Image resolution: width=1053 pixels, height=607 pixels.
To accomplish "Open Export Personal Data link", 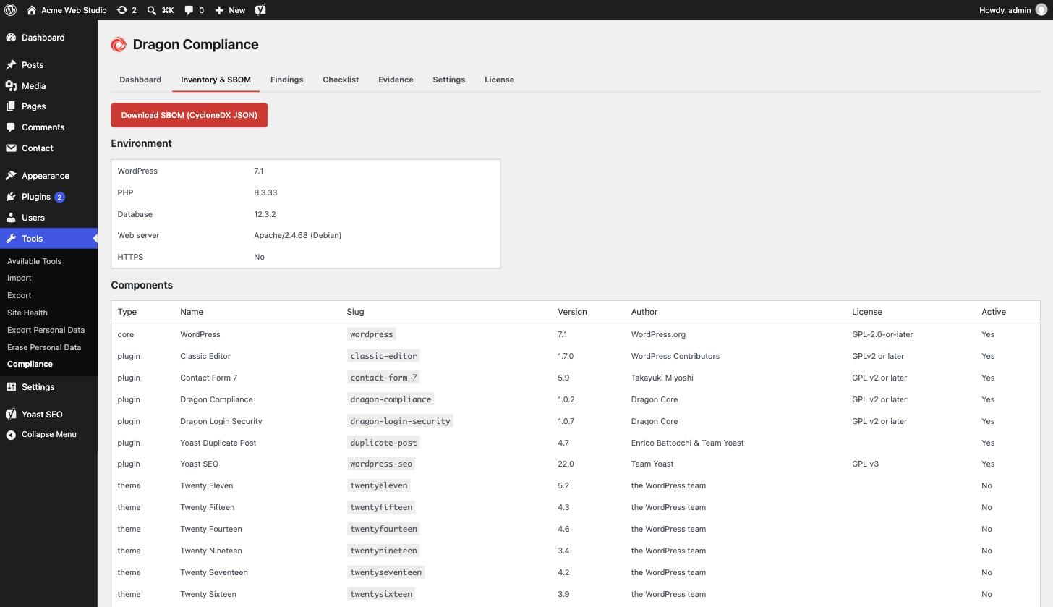I will tap(46, 330).
